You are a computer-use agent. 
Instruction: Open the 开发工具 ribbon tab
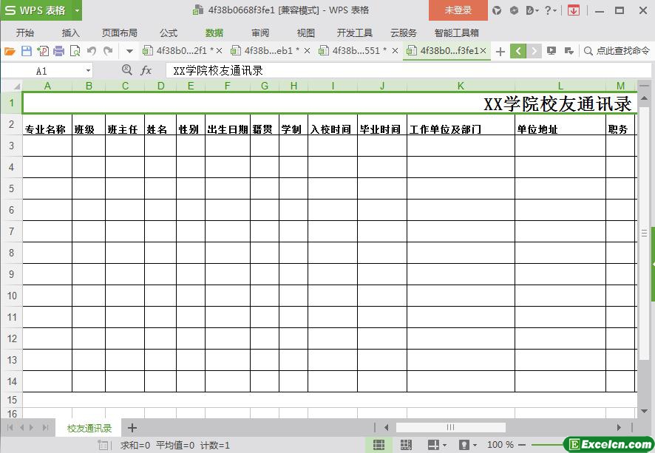point(355,33)
